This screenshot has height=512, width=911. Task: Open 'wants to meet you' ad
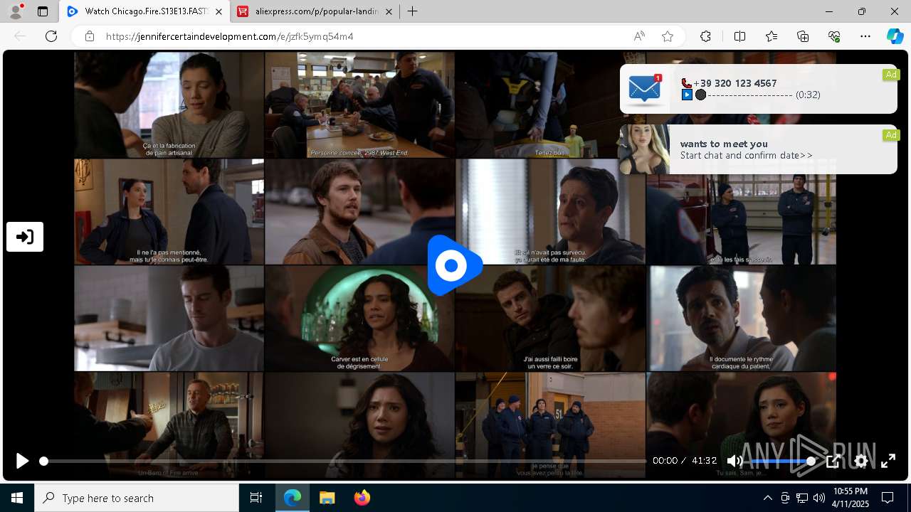pos(759,149)
